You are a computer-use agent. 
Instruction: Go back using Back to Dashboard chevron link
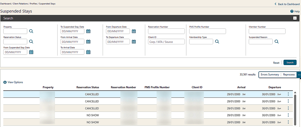pos(287,4)
